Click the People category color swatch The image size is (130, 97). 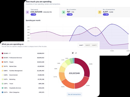pos(2,62)
